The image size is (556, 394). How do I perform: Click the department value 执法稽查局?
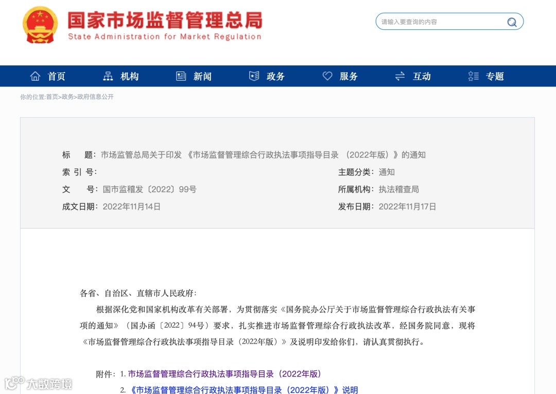tap(398, 189)
